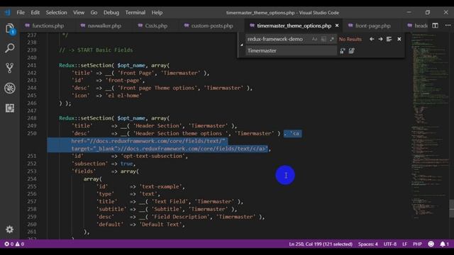Click 'front-page' string on line 243
The height and width of the screenshot is (255, 454).
tap(123, 80)
